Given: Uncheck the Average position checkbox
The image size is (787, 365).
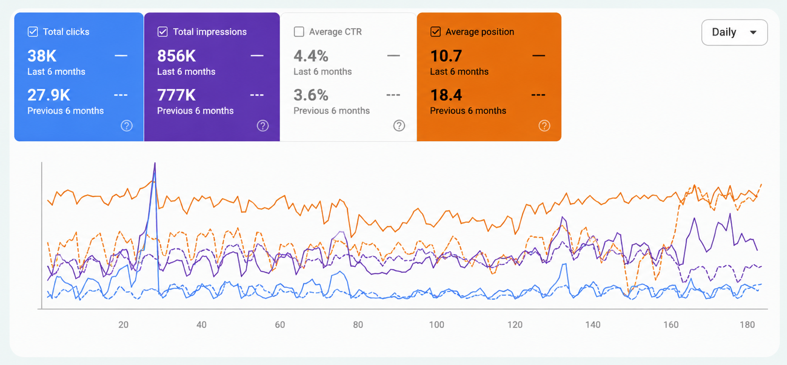Looking at the screenshot, I should (x=435, y=32).
